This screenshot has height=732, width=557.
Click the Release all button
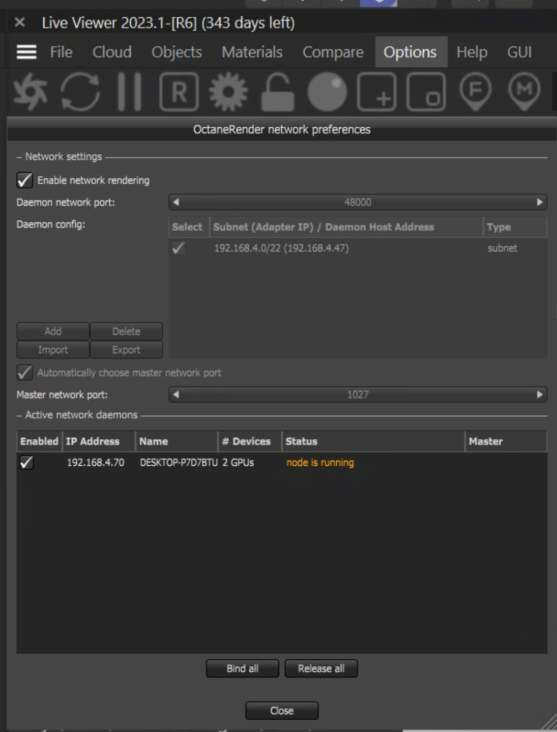[321, 668]
